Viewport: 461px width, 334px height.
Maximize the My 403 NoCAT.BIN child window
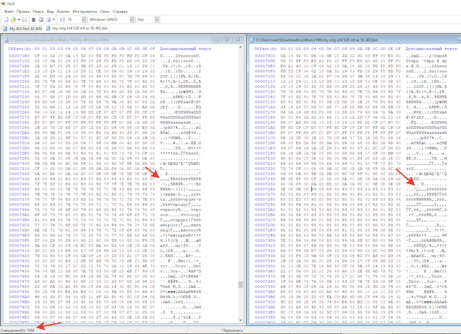tap(227, 39)
